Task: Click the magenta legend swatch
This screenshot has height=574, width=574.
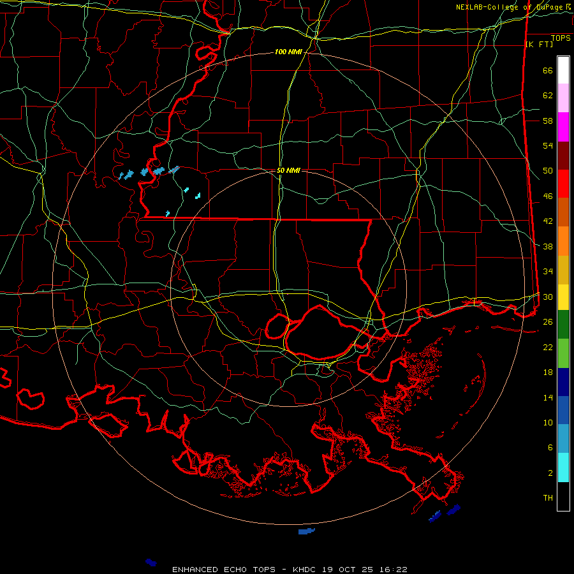Action: 563,127
